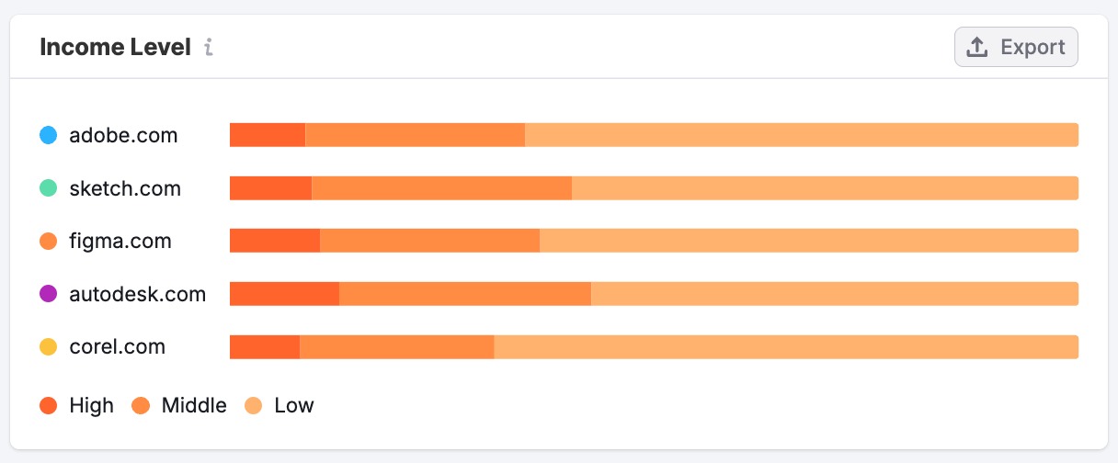1118x463 pixels.
Task: Click the High income segment of autodesk.com bar
Action: (x=284, y=294)
